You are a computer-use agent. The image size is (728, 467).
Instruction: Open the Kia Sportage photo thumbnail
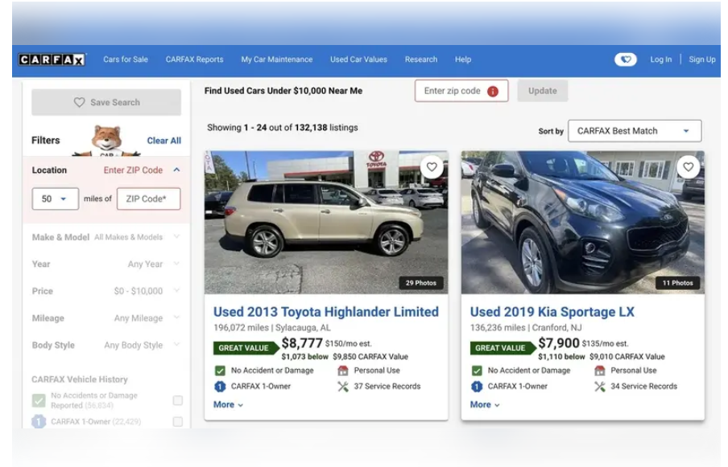(x=582, y=222)
